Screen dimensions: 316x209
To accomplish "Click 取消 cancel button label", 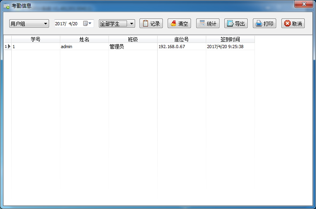I will coord(297,24).
